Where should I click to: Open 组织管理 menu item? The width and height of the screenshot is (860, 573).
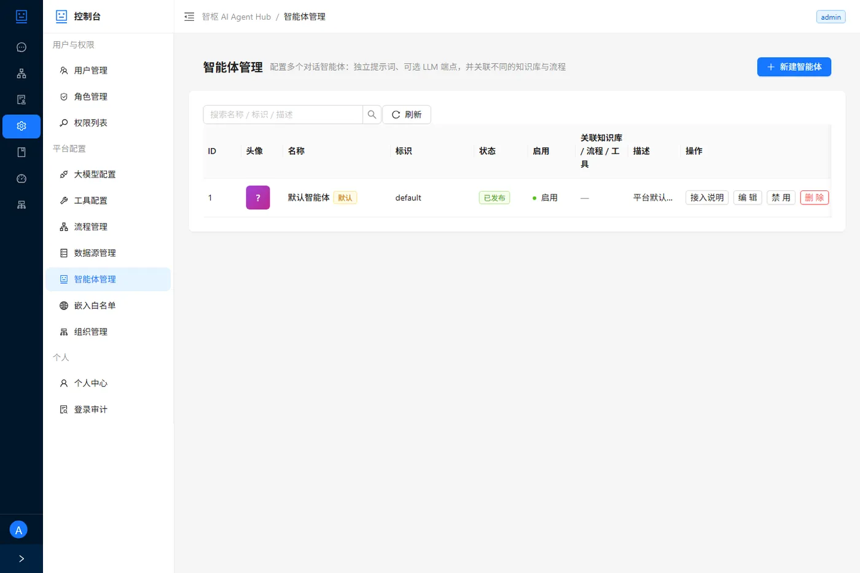coord(108,332)
